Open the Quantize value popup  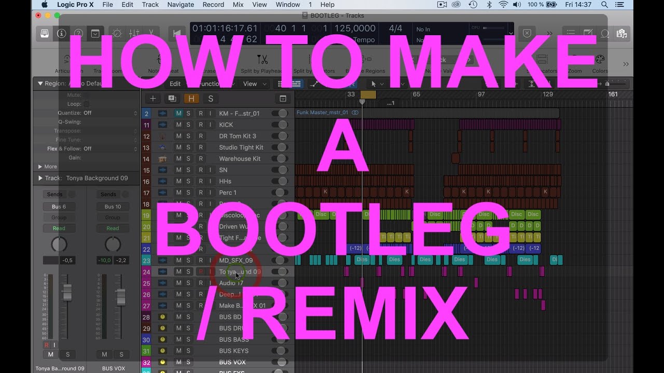pos(110,113)
